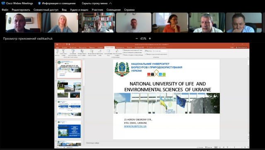The image size is (265, 150).
Task: Click the Share button in PowerPoint
Action: coord(241,48)
